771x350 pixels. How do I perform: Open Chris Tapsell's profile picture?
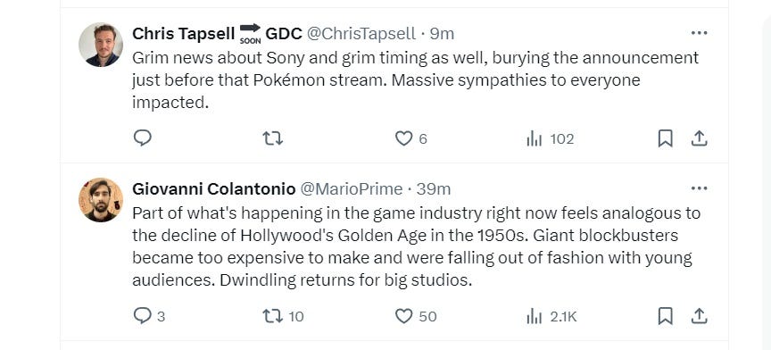[x=101, y=45]
